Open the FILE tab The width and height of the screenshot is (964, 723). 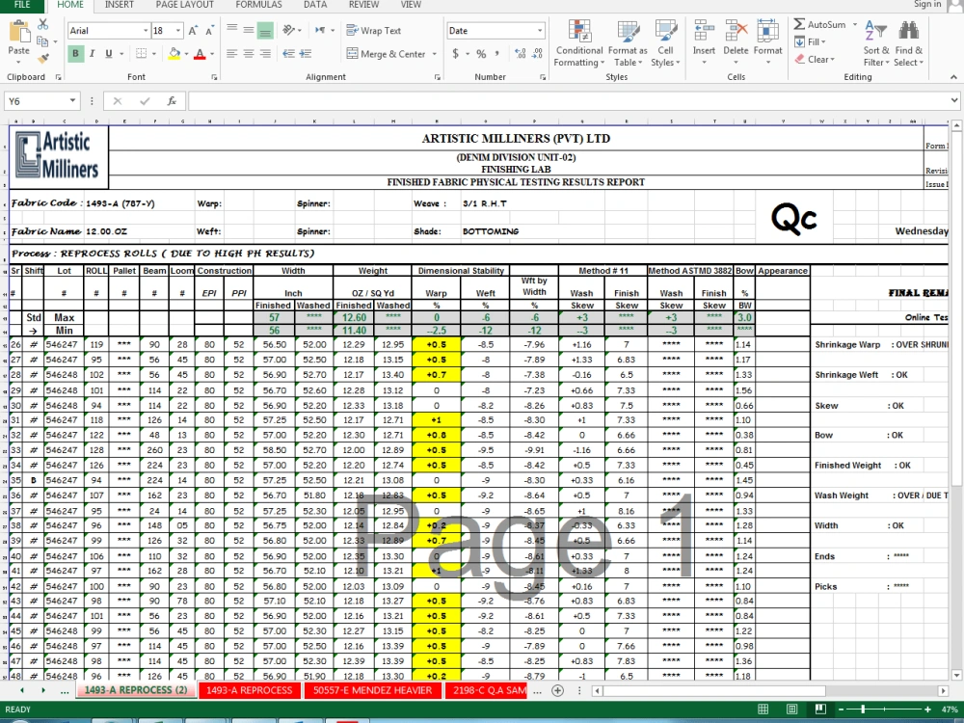click(21, 5)
